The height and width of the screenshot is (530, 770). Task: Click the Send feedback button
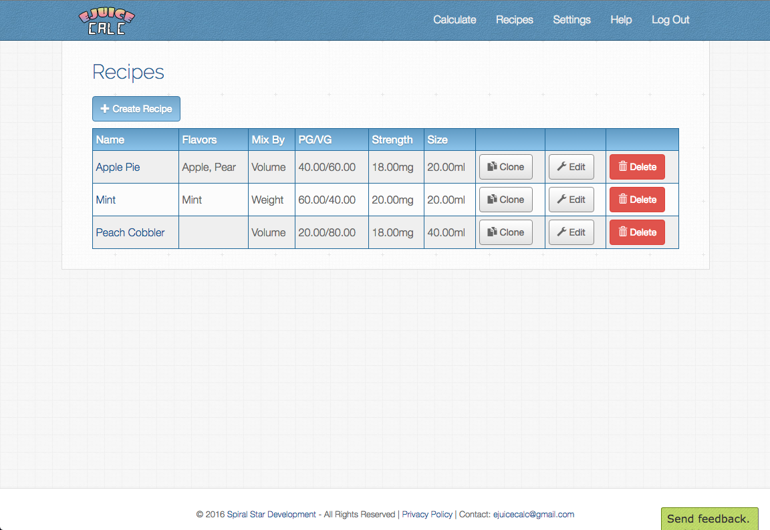[x=709, y=518]
